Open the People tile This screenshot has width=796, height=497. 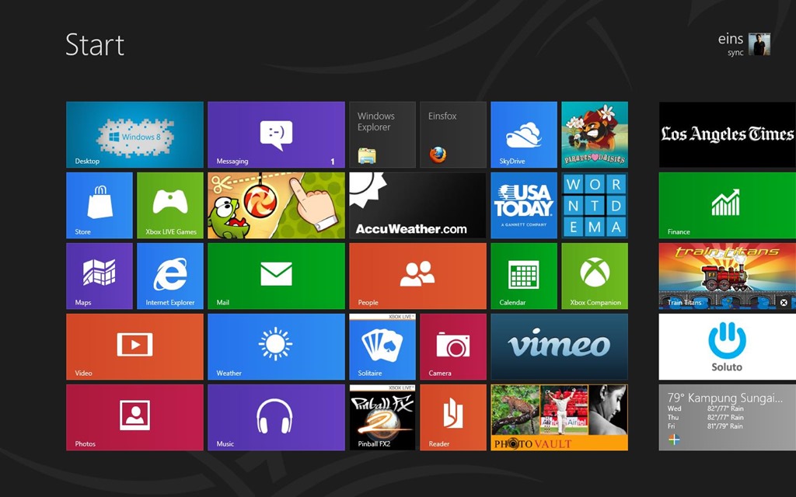tap(417, 276)
